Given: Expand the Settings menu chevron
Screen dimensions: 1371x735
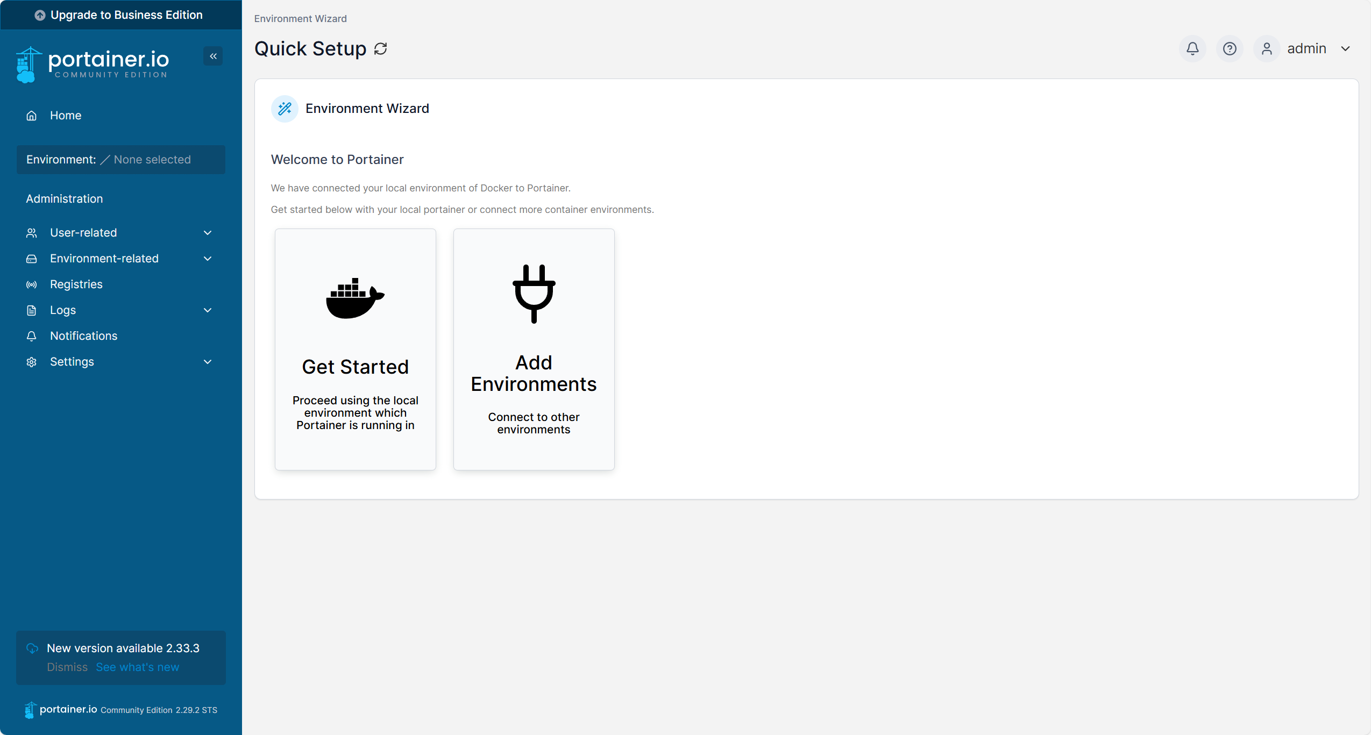Looking at the screenshot, I should (208, 362).
